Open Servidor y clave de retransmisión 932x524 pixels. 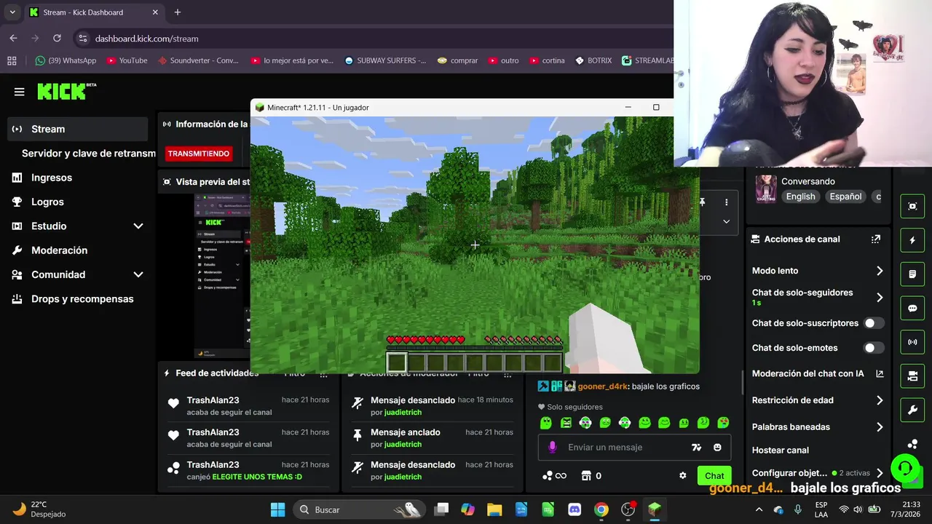point(88,154)
